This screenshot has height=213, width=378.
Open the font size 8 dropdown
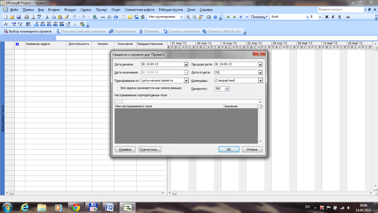pyautogui.click(x=320, y=17)
